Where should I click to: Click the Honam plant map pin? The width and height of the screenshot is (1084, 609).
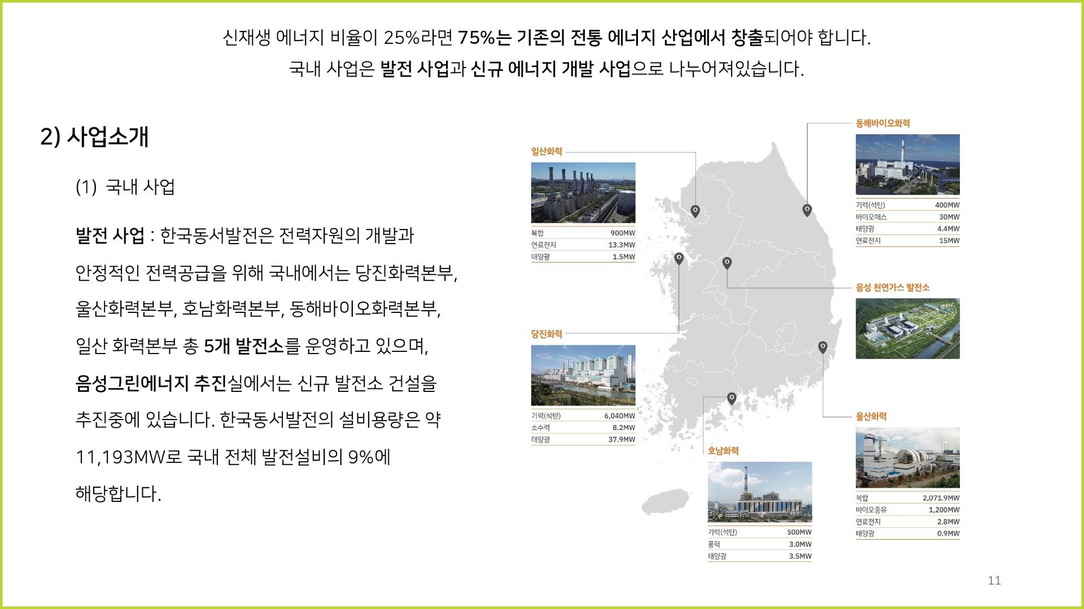click(732, 399)
